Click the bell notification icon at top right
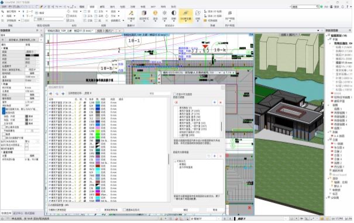 point(342,7)
